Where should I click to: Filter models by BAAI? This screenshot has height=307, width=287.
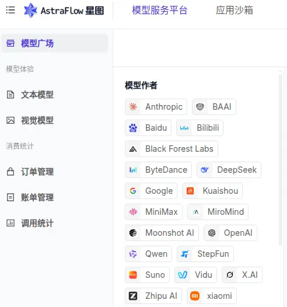pyautogui.click(x=214, y=107)
